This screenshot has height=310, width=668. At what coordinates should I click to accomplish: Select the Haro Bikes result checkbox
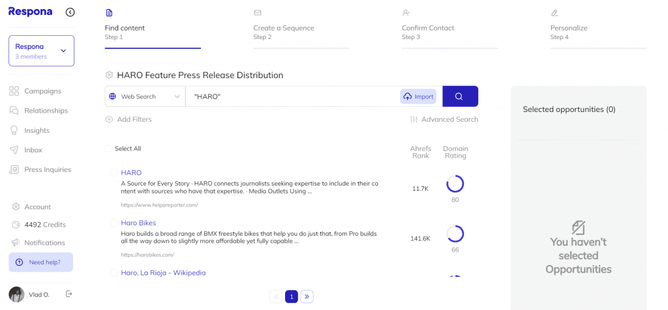click(x=114, y=223)
